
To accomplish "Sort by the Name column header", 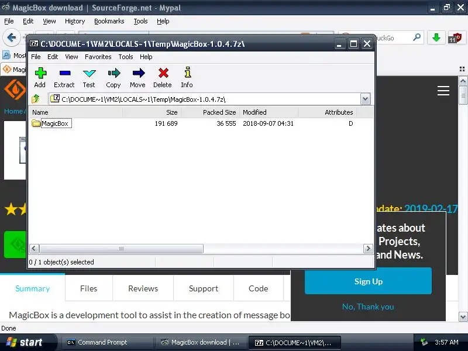I will [76, 112].
